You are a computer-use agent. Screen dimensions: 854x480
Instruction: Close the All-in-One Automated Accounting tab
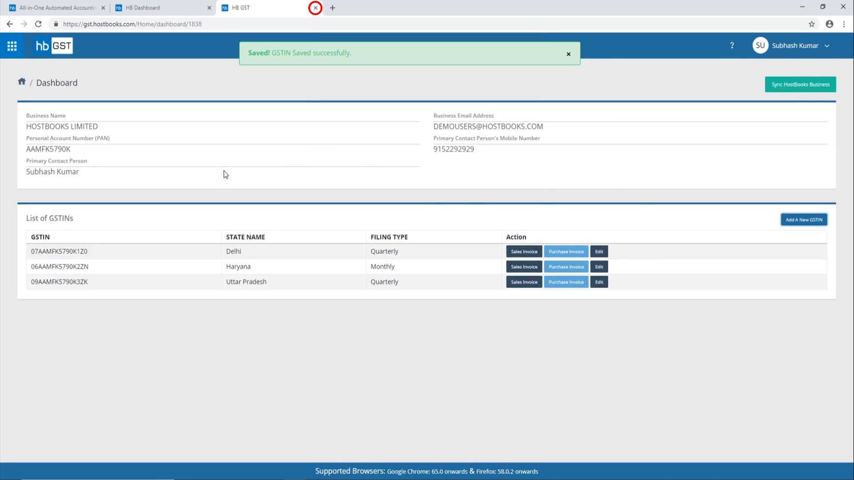(103, 8)
